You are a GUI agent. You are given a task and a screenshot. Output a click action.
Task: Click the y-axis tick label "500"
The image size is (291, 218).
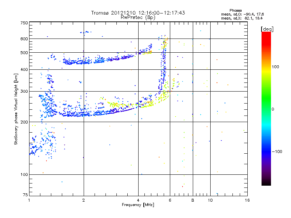[x=24, y=53]
